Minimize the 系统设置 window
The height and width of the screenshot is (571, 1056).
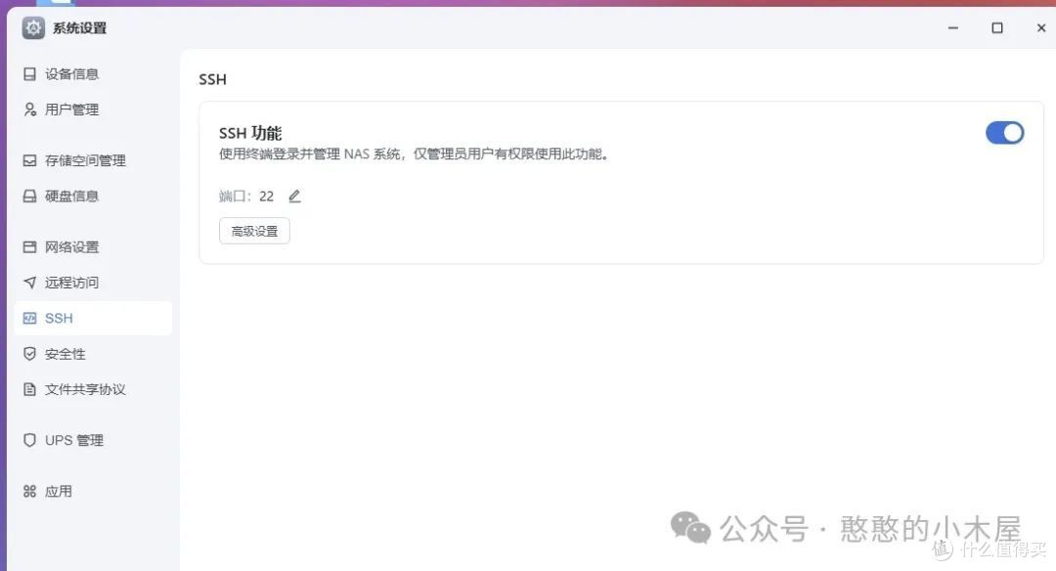(x=953, y=28)
